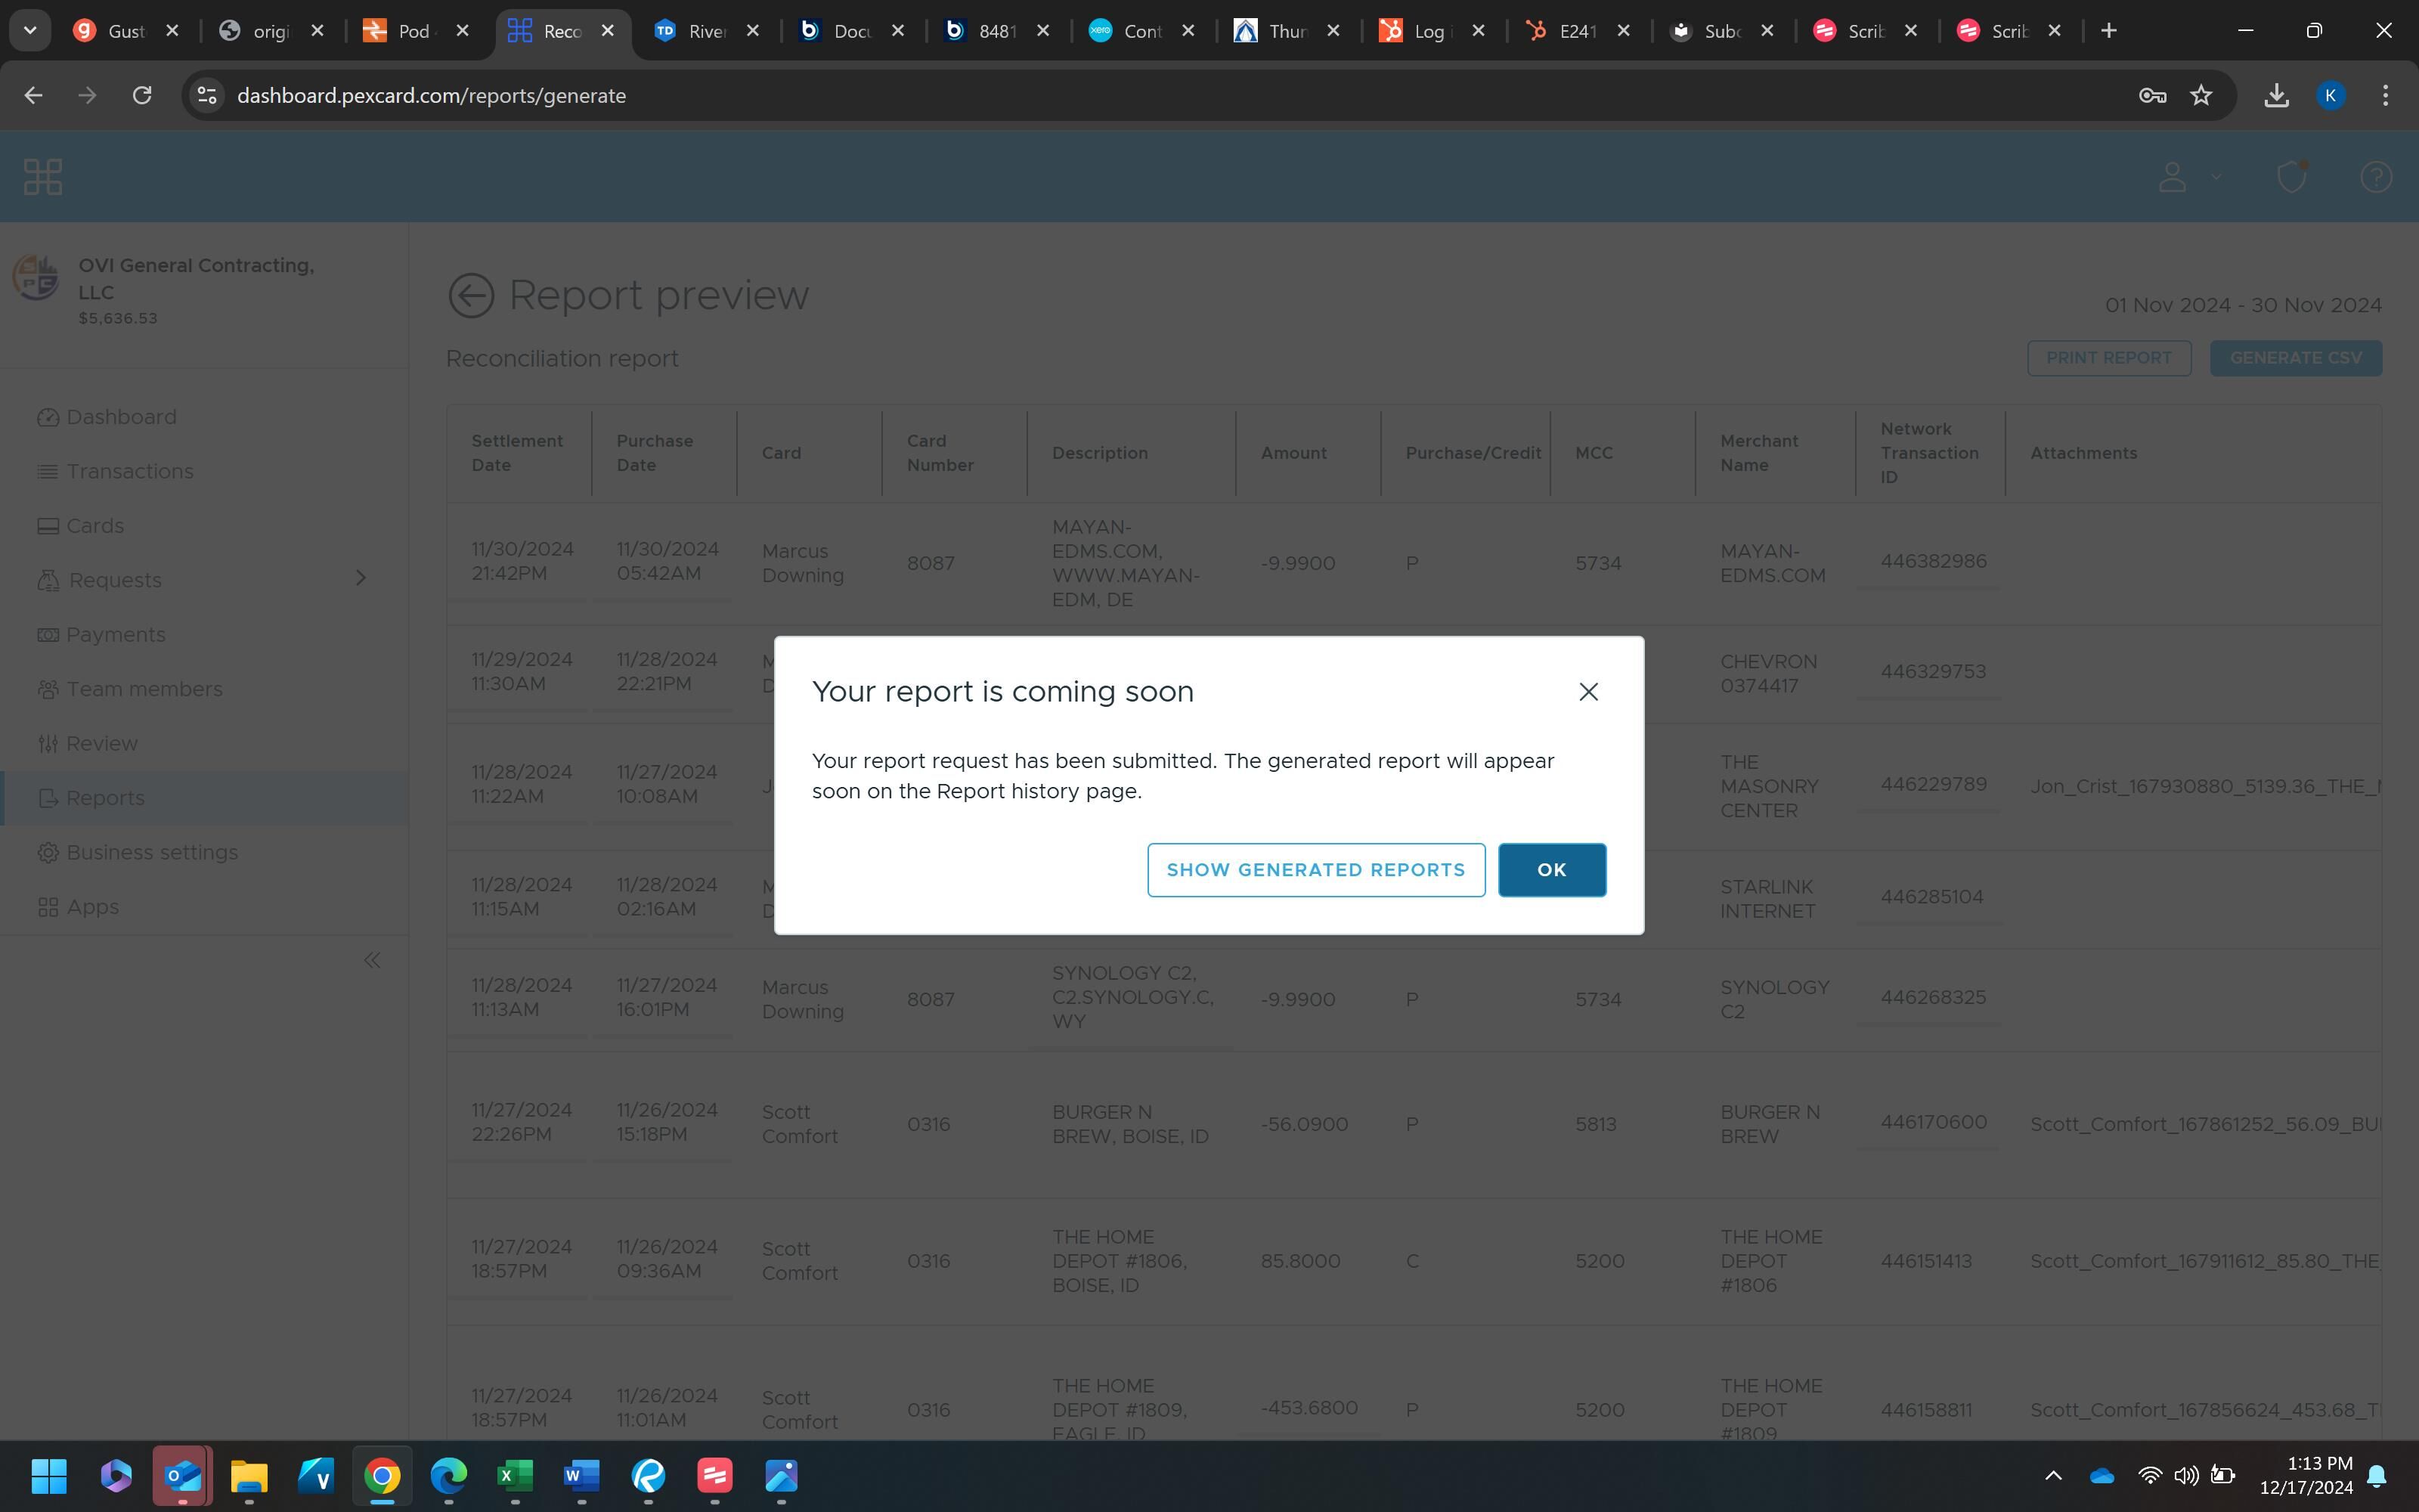Collapse the sidebar with double chevron
Viewport: 2419px width, 1512px height.
tap(372, 961)
